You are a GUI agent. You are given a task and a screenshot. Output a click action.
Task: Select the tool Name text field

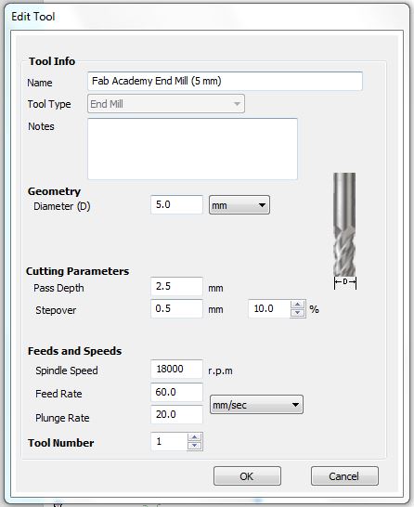(x=225, y=81)
